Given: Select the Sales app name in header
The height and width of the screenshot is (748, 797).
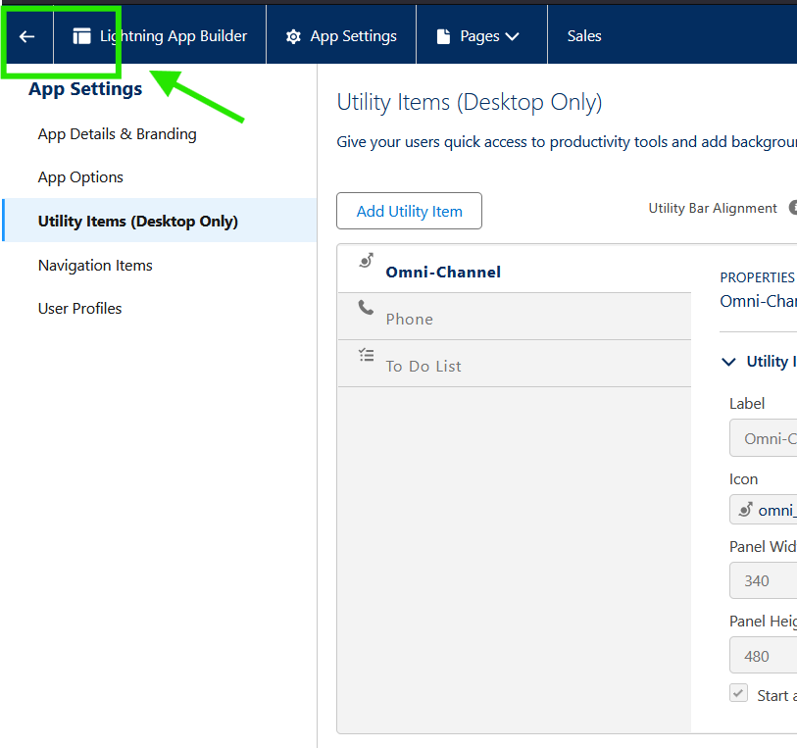Looking at the screenshot, I should 584,36.
